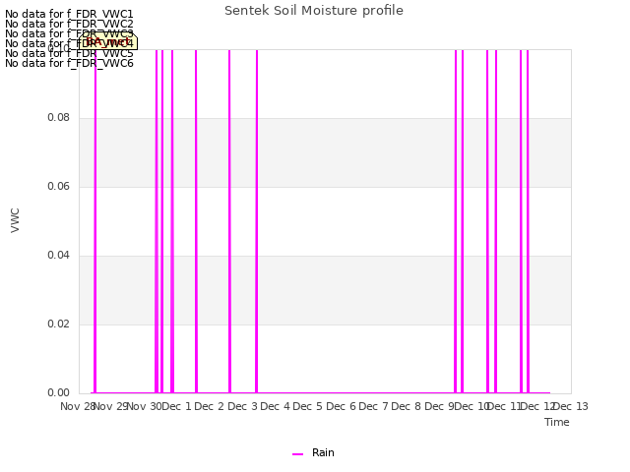Click the Time x-axis label
Viewport: 630px width, 472px height.
pyautogui.click(x=557, y=422)
